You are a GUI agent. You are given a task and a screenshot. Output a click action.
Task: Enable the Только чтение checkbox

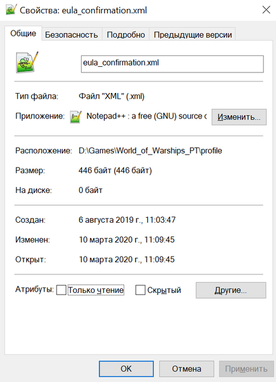pyautogui.click(x=61, y=290)
